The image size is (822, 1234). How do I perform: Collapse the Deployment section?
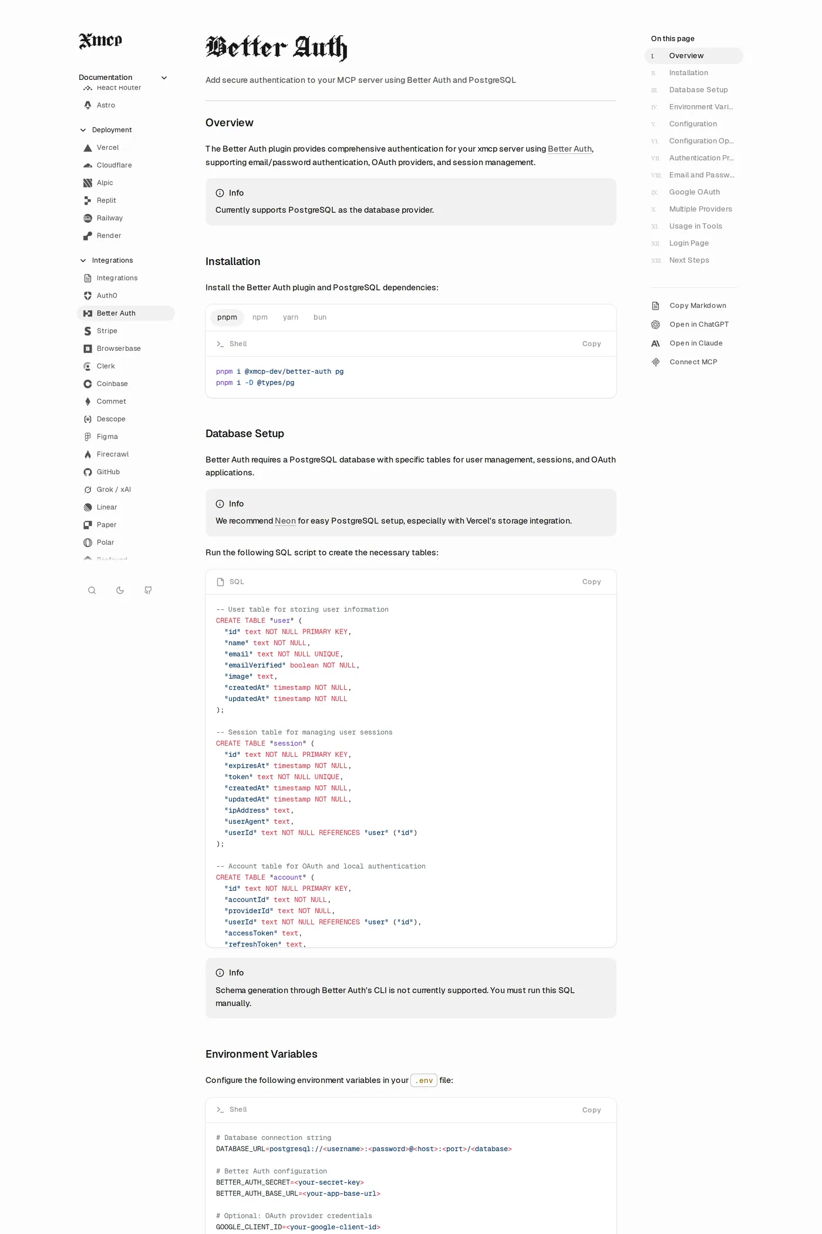pyautogui.click(x=106, y=130)
